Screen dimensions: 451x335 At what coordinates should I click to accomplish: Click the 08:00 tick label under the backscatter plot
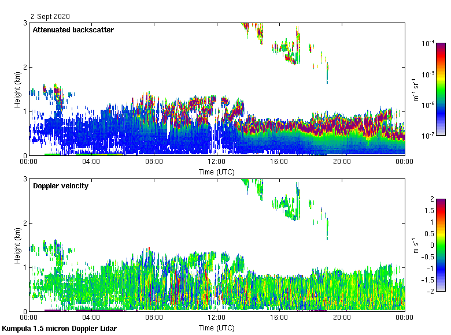pos(154,162)
